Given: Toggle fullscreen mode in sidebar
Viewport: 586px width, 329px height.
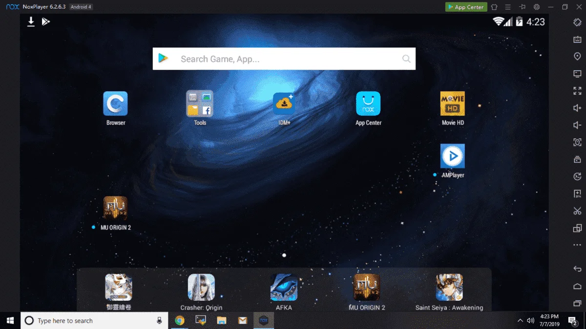Looking at the screenshot, I should [577, 91].
